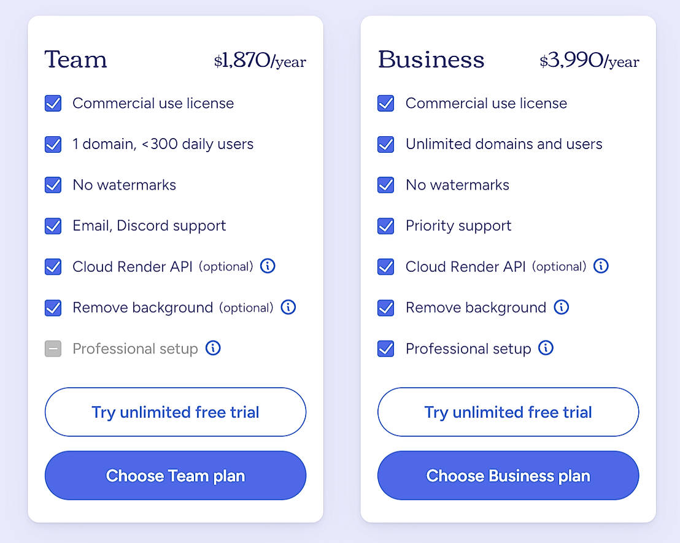Toggle Business Cloud Render API checkbox
The image size is (680, 543).
(x=386, y=266)
